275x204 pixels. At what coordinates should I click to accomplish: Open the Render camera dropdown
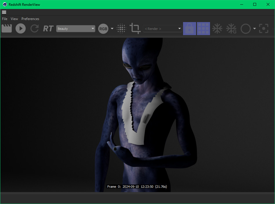162,29
